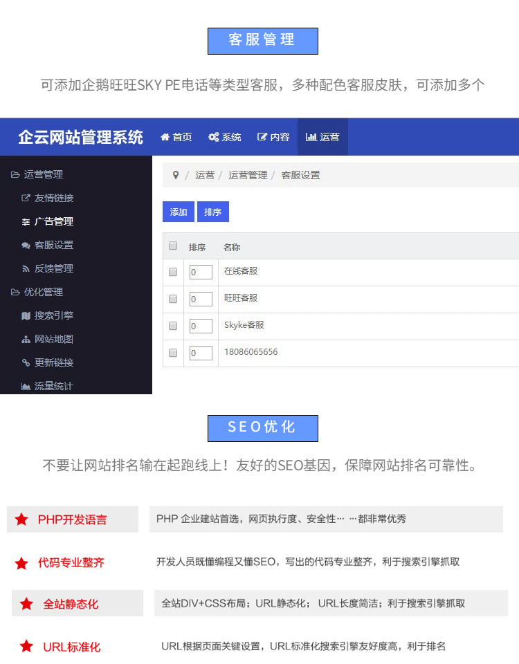The width and height of the screenshot is (519, 664).
Task: Open the 内容 top navigation tab
Action: pos(273,137)
